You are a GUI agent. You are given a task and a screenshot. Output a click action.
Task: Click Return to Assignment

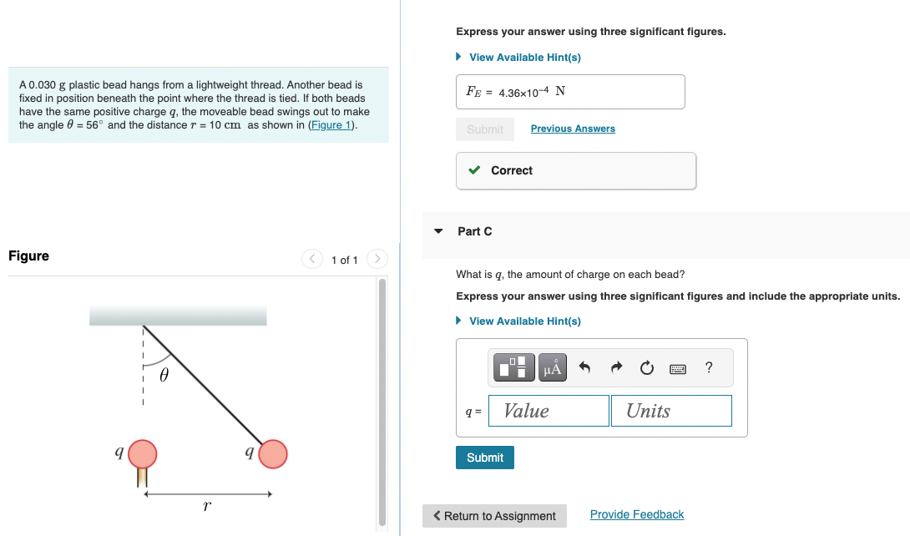(494, 515)
